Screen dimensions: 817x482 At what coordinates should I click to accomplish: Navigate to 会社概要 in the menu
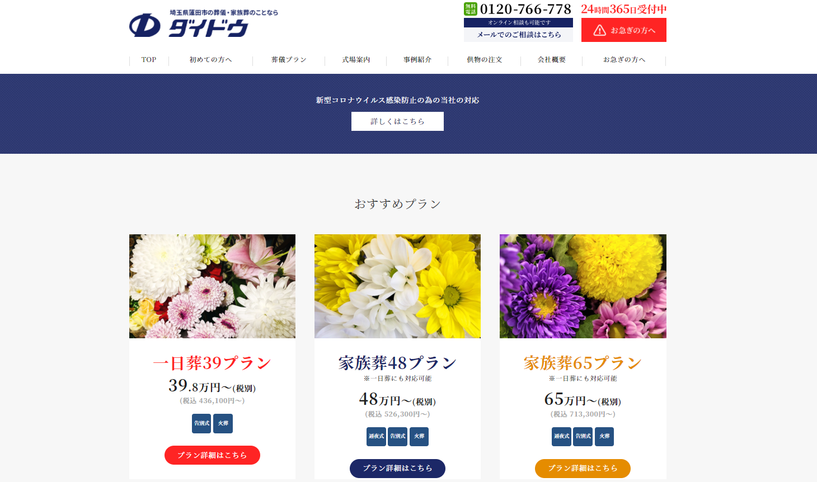[552, 60]
